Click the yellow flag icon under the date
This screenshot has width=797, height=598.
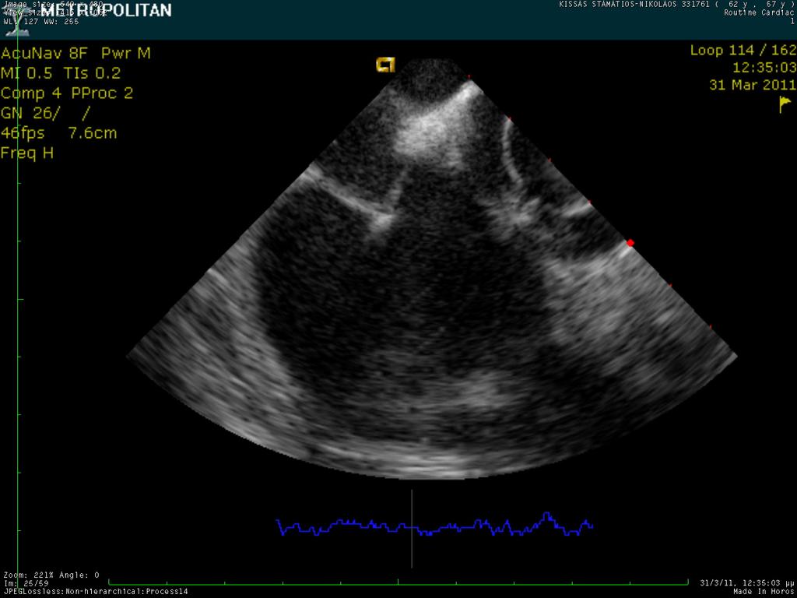pos(785,105)
